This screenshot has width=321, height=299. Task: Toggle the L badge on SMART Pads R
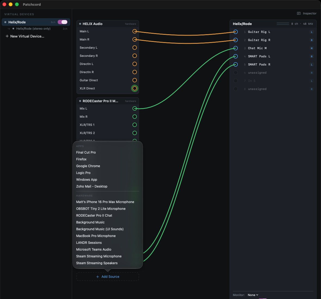coord(311,65)
